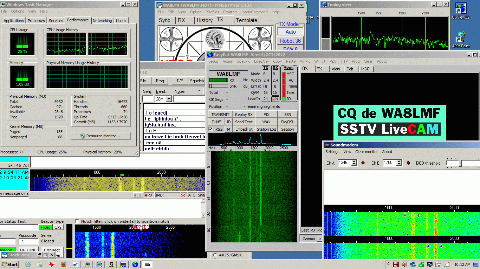Open the Windows Explorer folder icon in taskbar
This screenshot has width=480, height=269.
tap(40, 264)
